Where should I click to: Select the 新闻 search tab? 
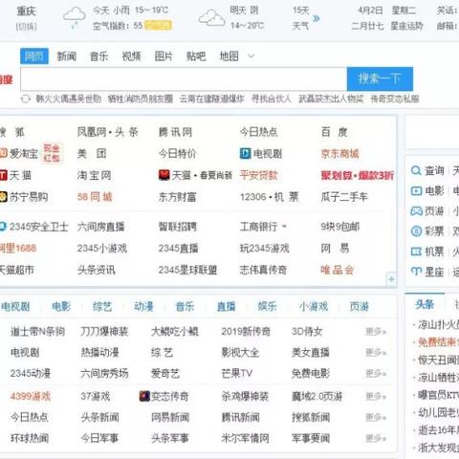(67, 56)
